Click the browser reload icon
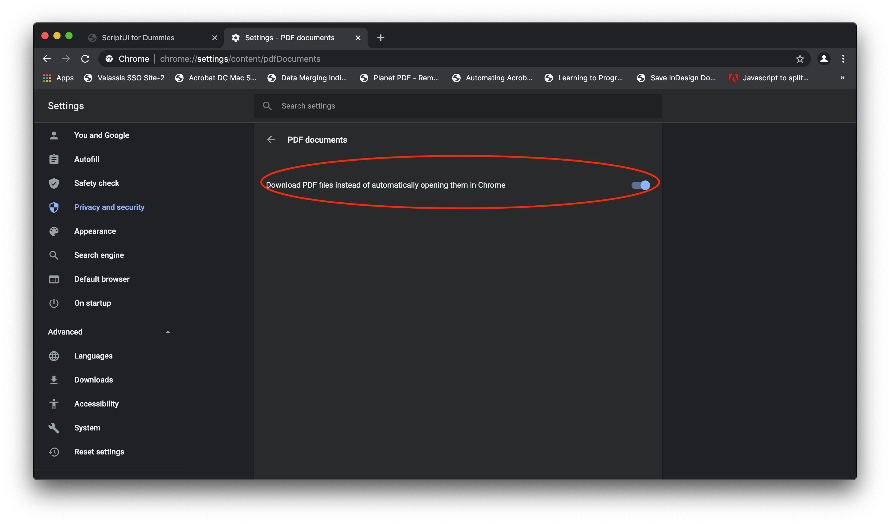This screenshot has height=524, width=890. pyautogui.click(x=85, y=59)
